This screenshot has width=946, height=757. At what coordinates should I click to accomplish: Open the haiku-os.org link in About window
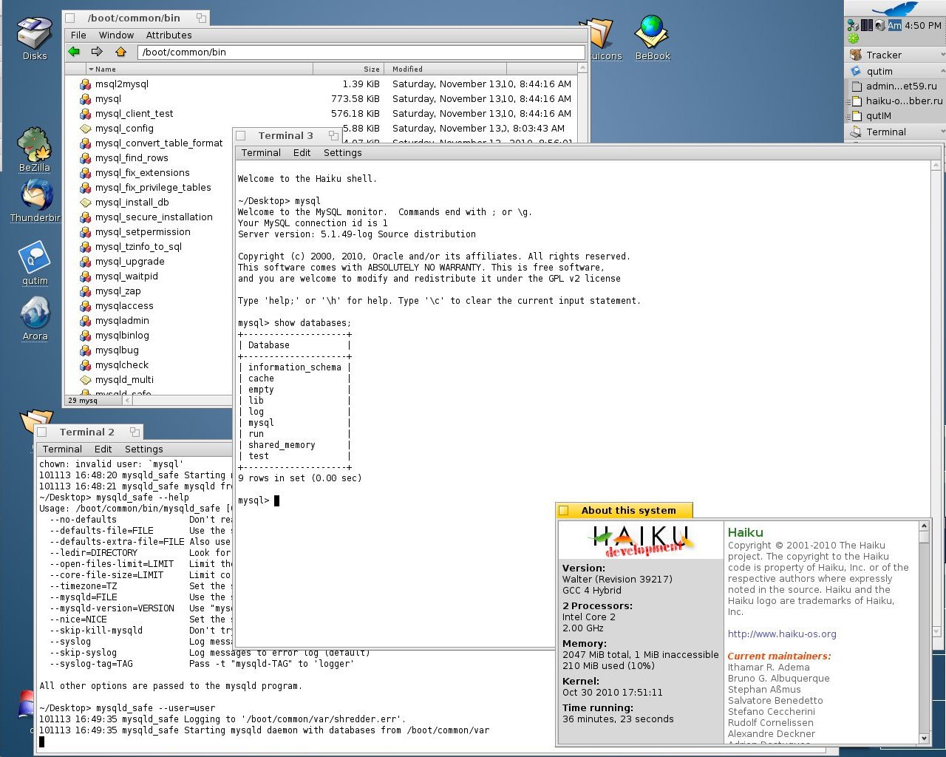(x=782, y=634)
